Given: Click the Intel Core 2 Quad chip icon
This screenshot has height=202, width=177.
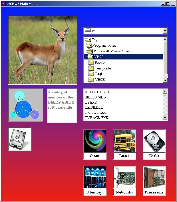Looking at the screenshot, I should tap(20, 139).
